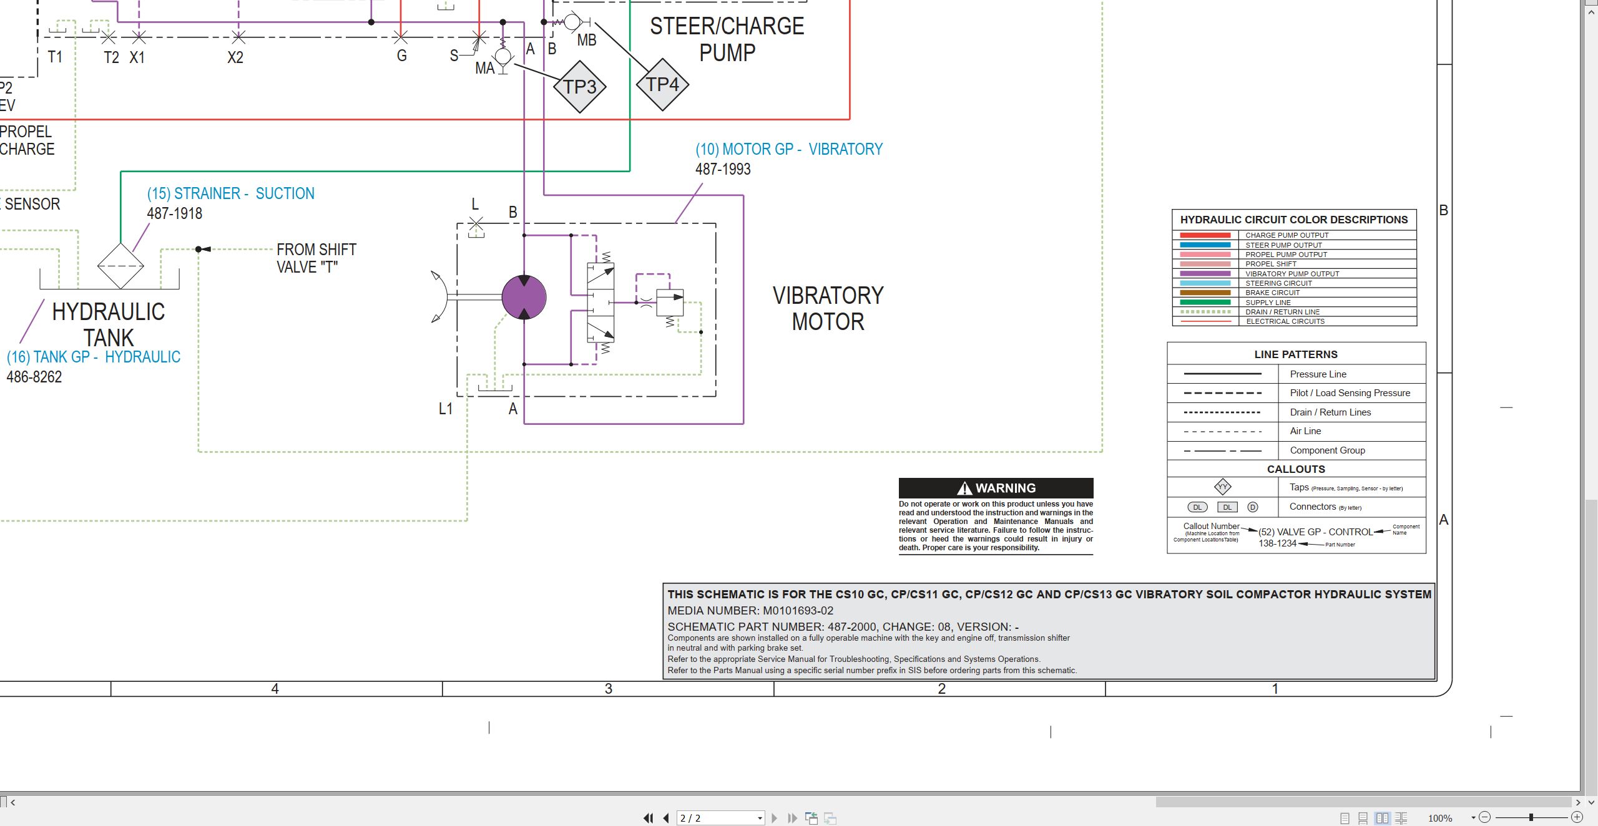Viewport: 1598px width, 826px height.
Task: Go to the previous page
Action: pos(666,818)
